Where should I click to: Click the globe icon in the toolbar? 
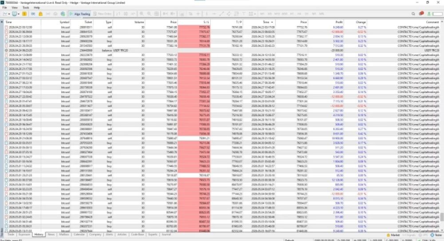[x=63, y=14]
